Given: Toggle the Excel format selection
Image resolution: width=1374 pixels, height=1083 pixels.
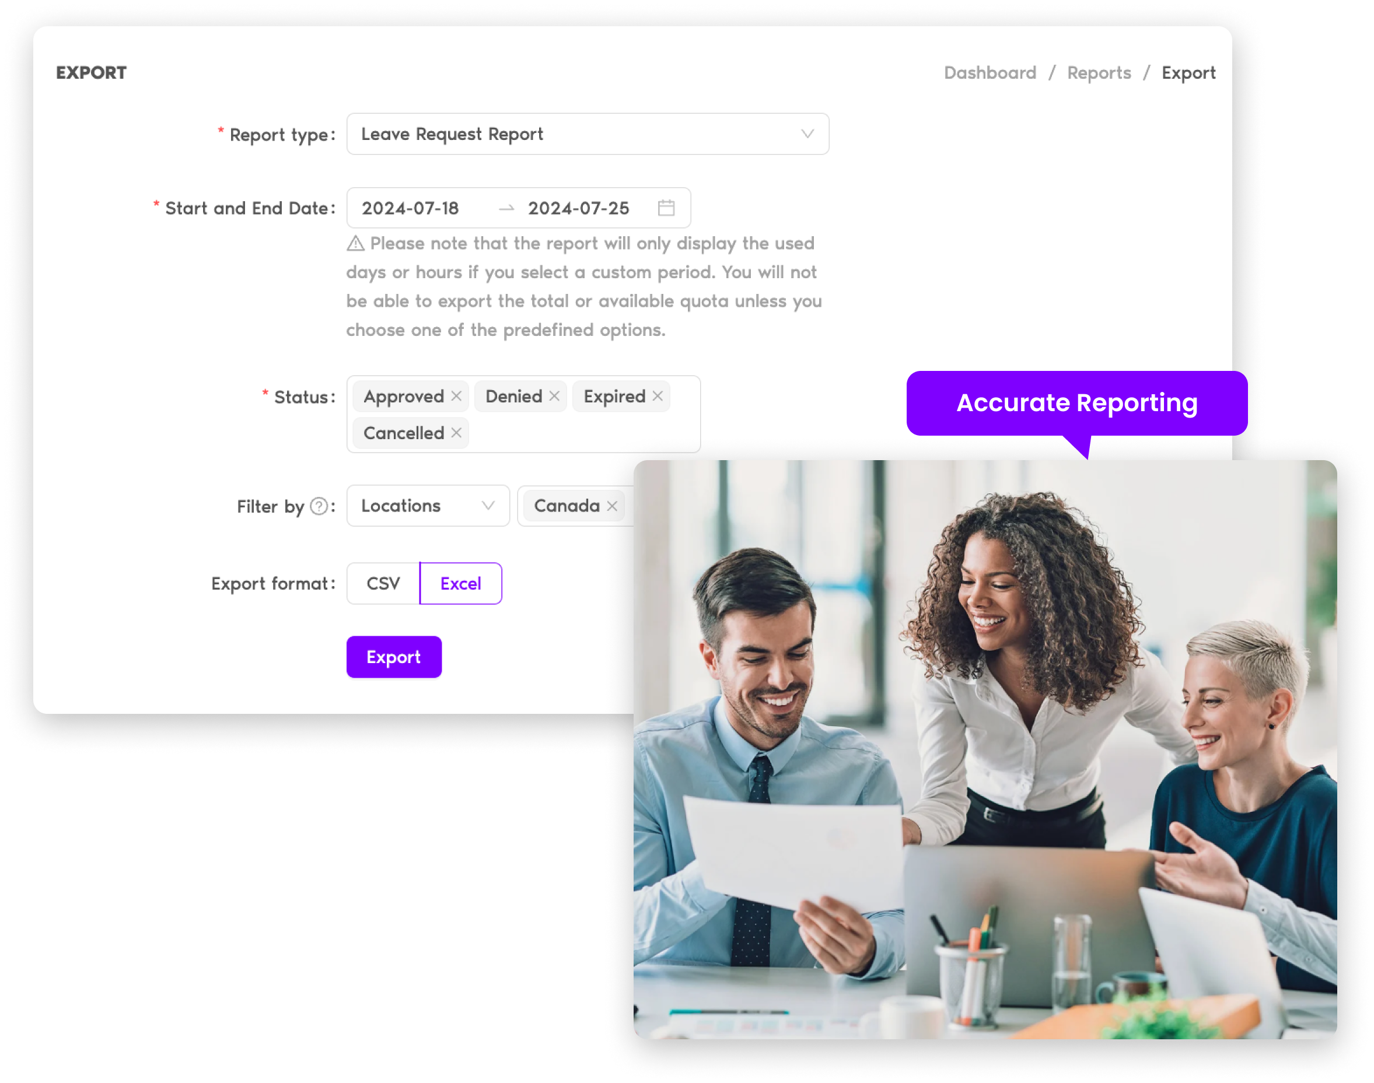Looking at the screenshot, I should point(460,582).
